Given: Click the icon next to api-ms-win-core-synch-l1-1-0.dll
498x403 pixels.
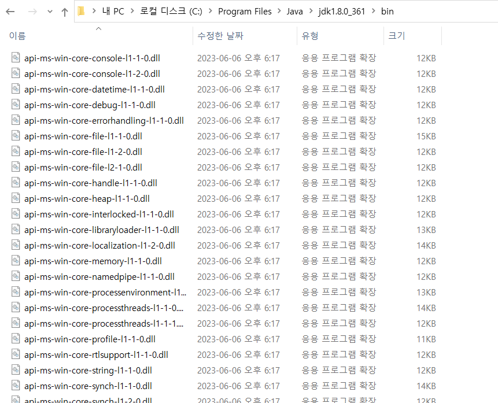Looking at the screenshot, I should pos(16,386).
